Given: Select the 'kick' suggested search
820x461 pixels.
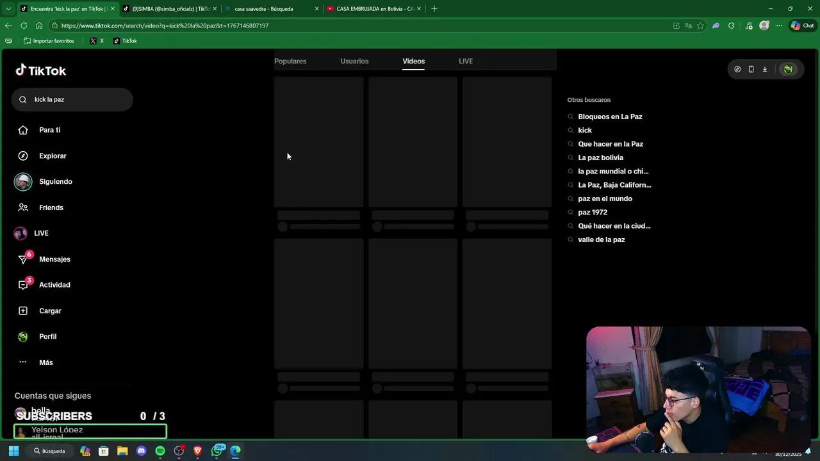Looking at the screenshot, I should click(585, 130).
